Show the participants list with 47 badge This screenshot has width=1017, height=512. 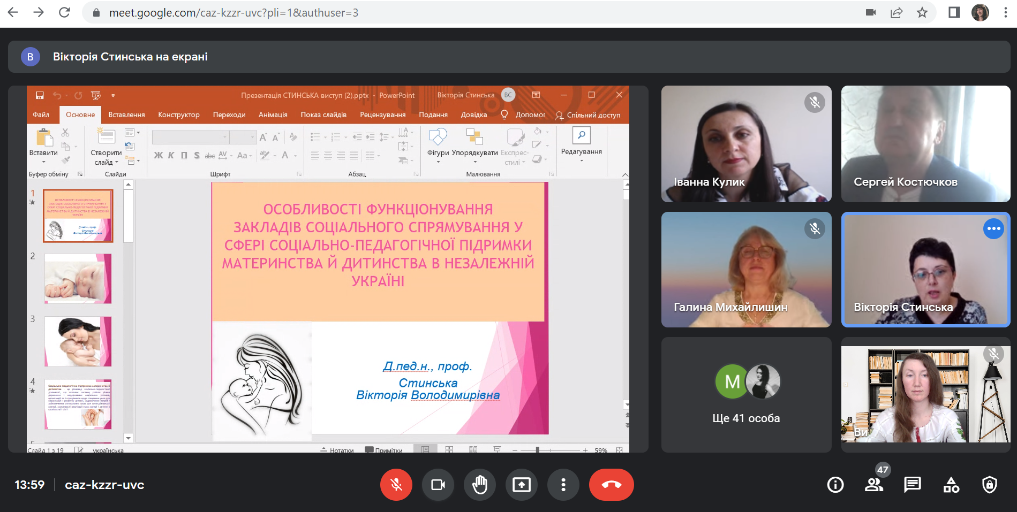(874, 485)
